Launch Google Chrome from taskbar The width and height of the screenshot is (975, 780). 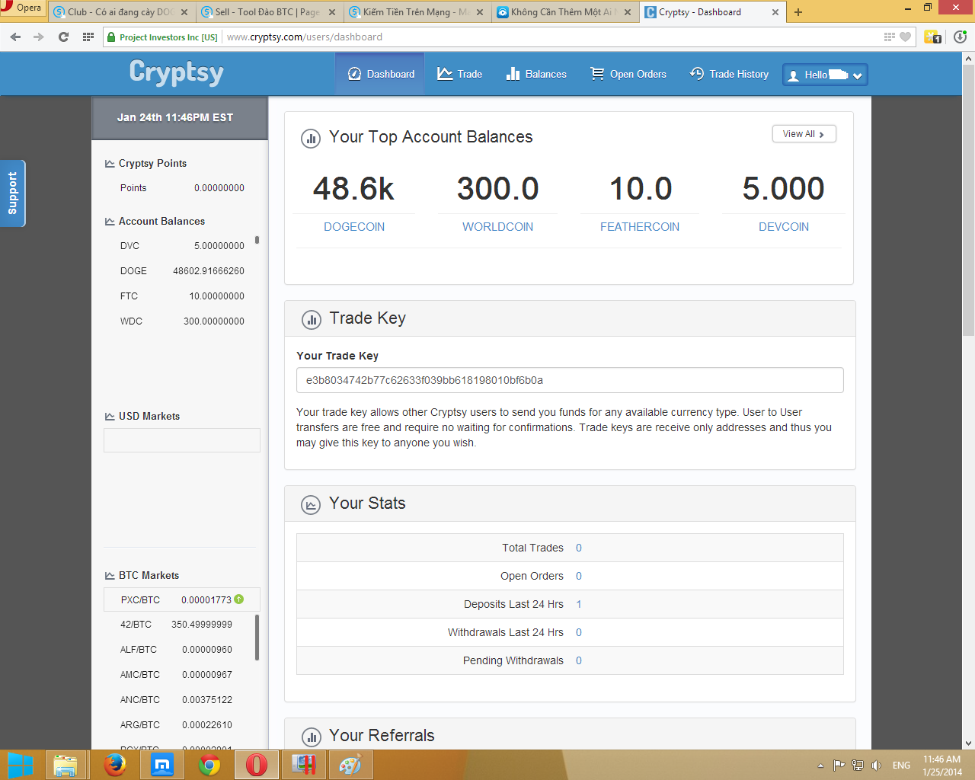tap(209, 765)
